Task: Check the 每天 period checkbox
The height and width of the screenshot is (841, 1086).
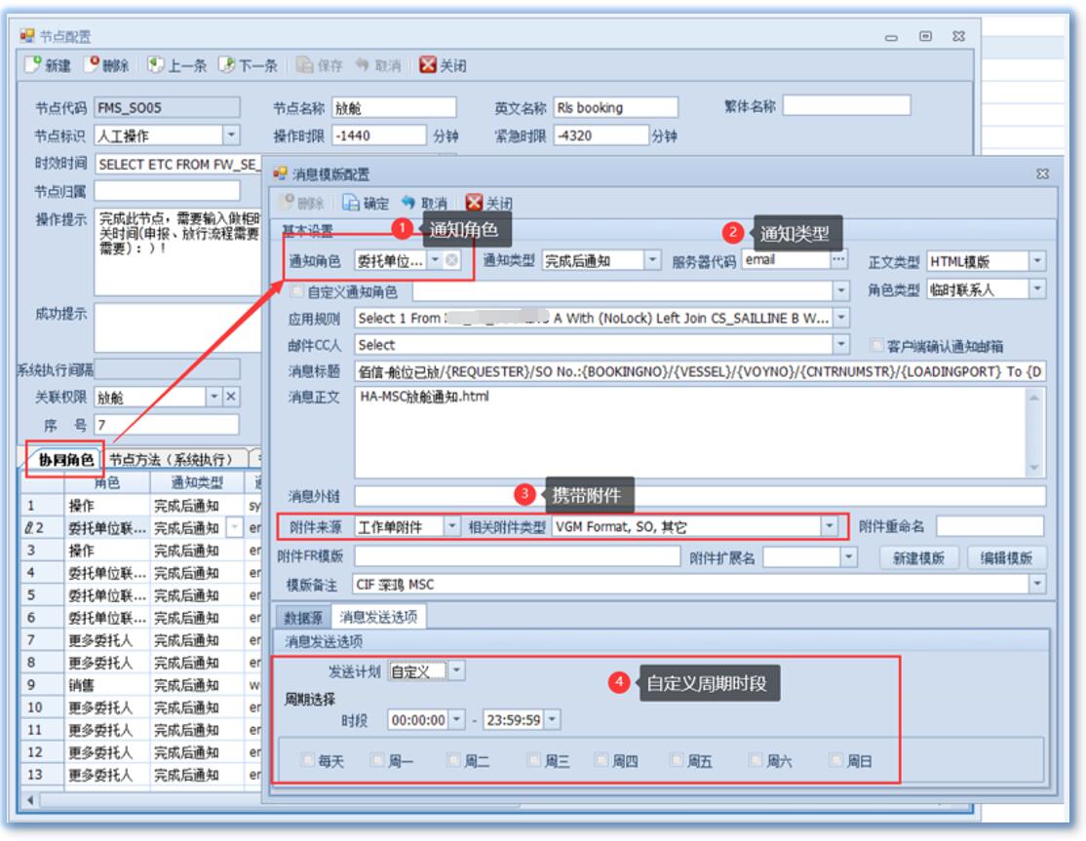Action: [308, 763]
